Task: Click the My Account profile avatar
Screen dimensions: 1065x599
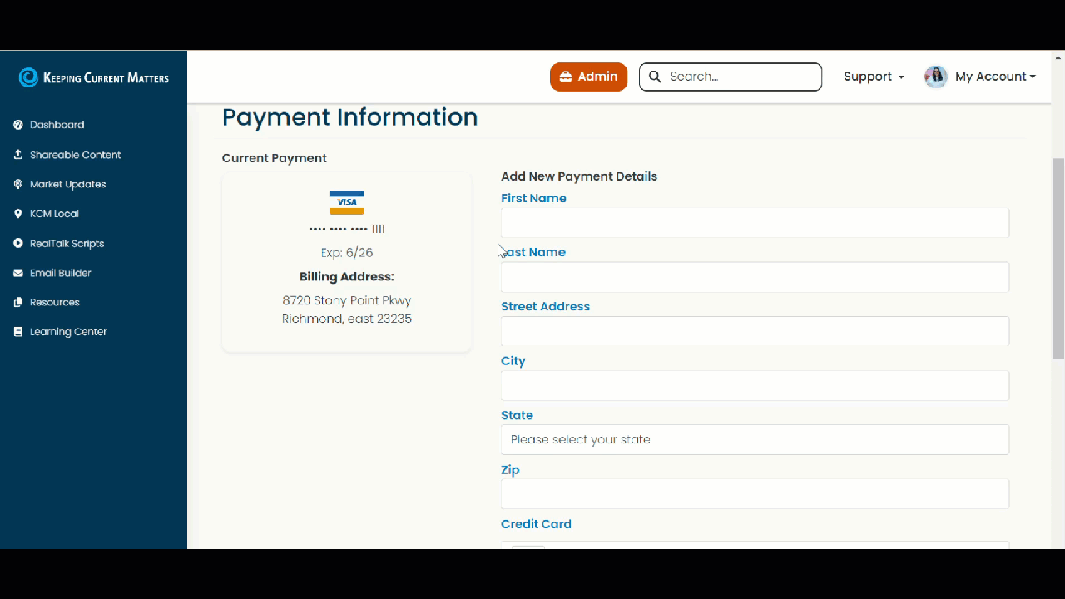Action: 935,77
